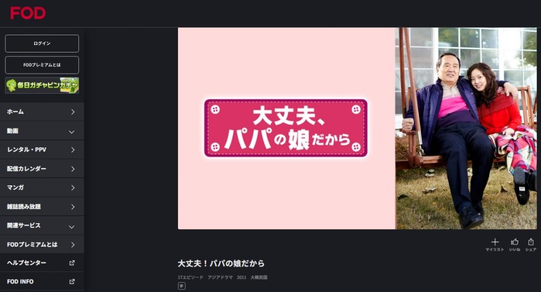541x292 pixels.
Task: Like the show with thumbs-up icon
Action: tap(514, 242)
